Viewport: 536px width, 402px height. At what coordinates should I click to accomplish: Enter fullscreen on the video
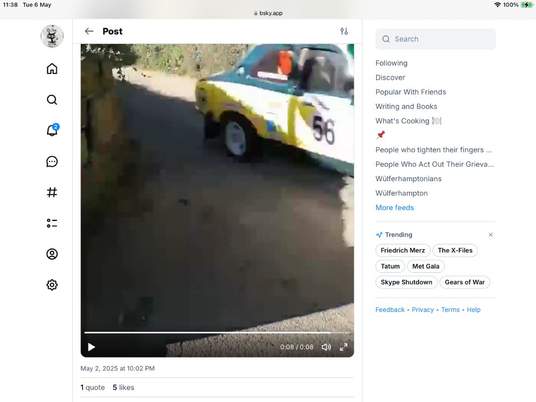coord(344,347)
